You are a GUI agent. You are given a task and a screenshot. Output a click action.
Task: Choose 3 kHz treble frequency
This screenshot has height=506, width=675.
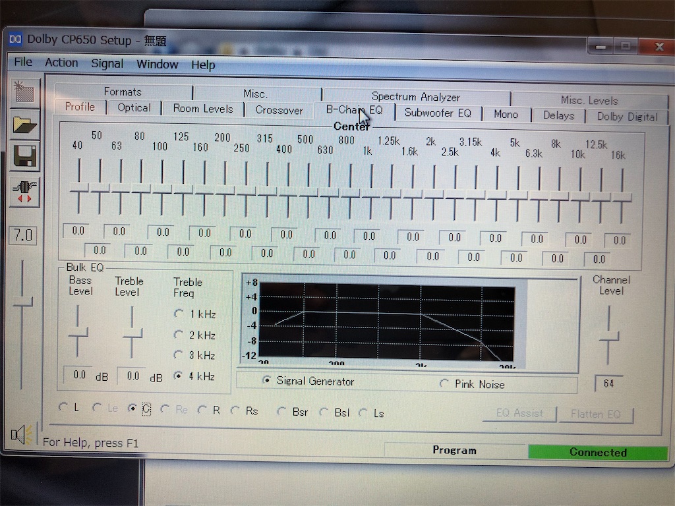(178, 354)
